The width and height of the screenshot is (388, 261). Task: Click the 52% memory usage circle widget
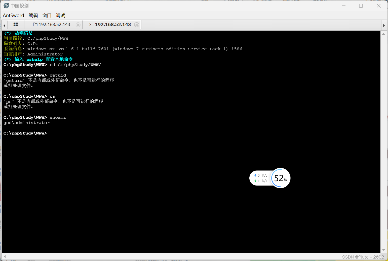280,178
